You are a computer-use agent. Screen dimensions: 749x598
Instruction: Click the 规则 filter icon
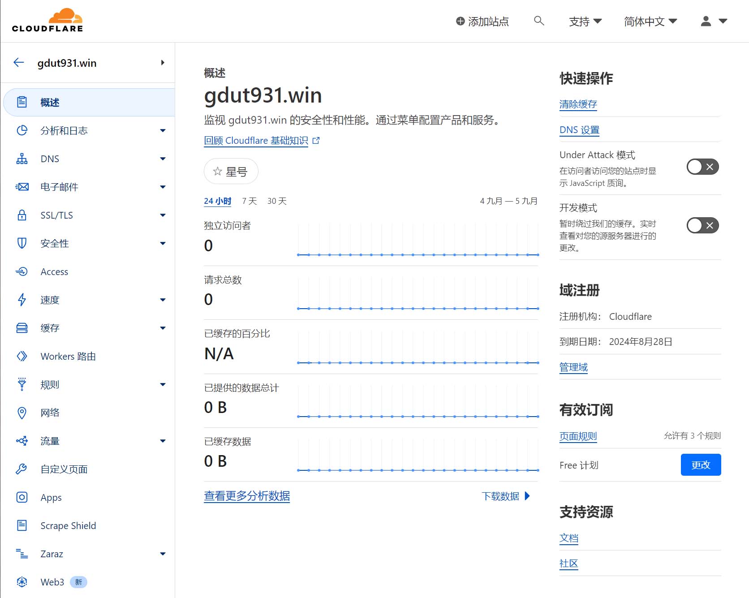tap(22, 384)
